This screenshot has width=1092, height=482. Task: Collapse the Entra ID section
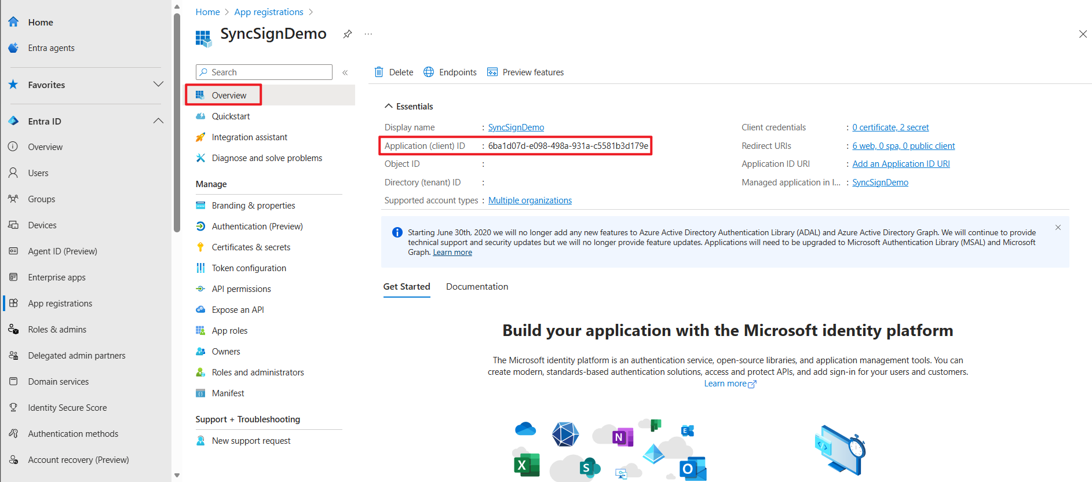point(158,121)
